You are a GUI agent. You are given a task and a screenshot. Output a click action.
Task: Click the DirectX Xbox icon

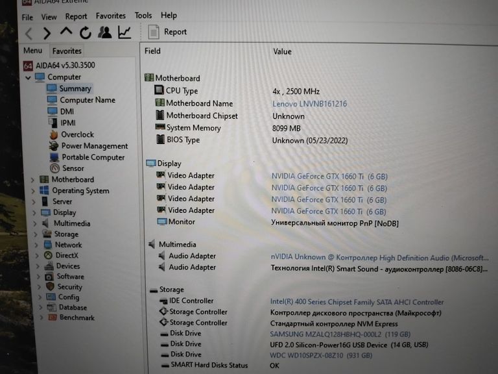tap(48, 255)
